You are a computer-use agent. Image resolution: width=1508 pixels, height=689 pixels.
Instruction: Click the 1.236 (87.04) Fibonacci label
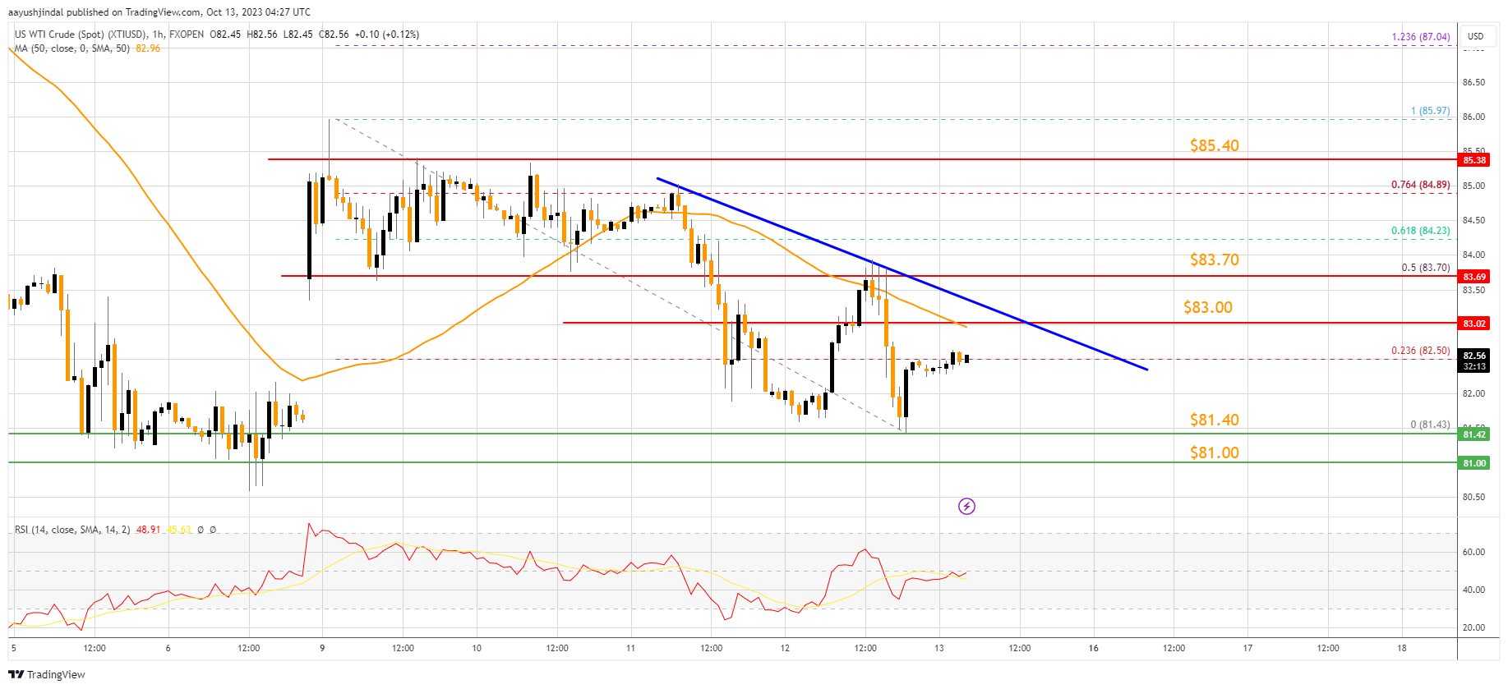pos(1421,37)
